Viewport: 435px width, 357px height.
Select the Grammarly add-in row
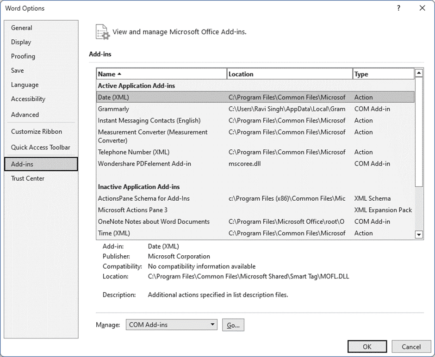(x=255, y=109)
